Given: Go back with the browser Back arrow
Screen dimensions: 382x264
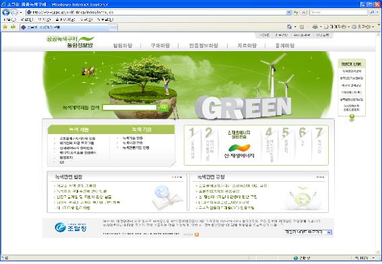Looking at the screenshot, I should click(x=6, y=12).
